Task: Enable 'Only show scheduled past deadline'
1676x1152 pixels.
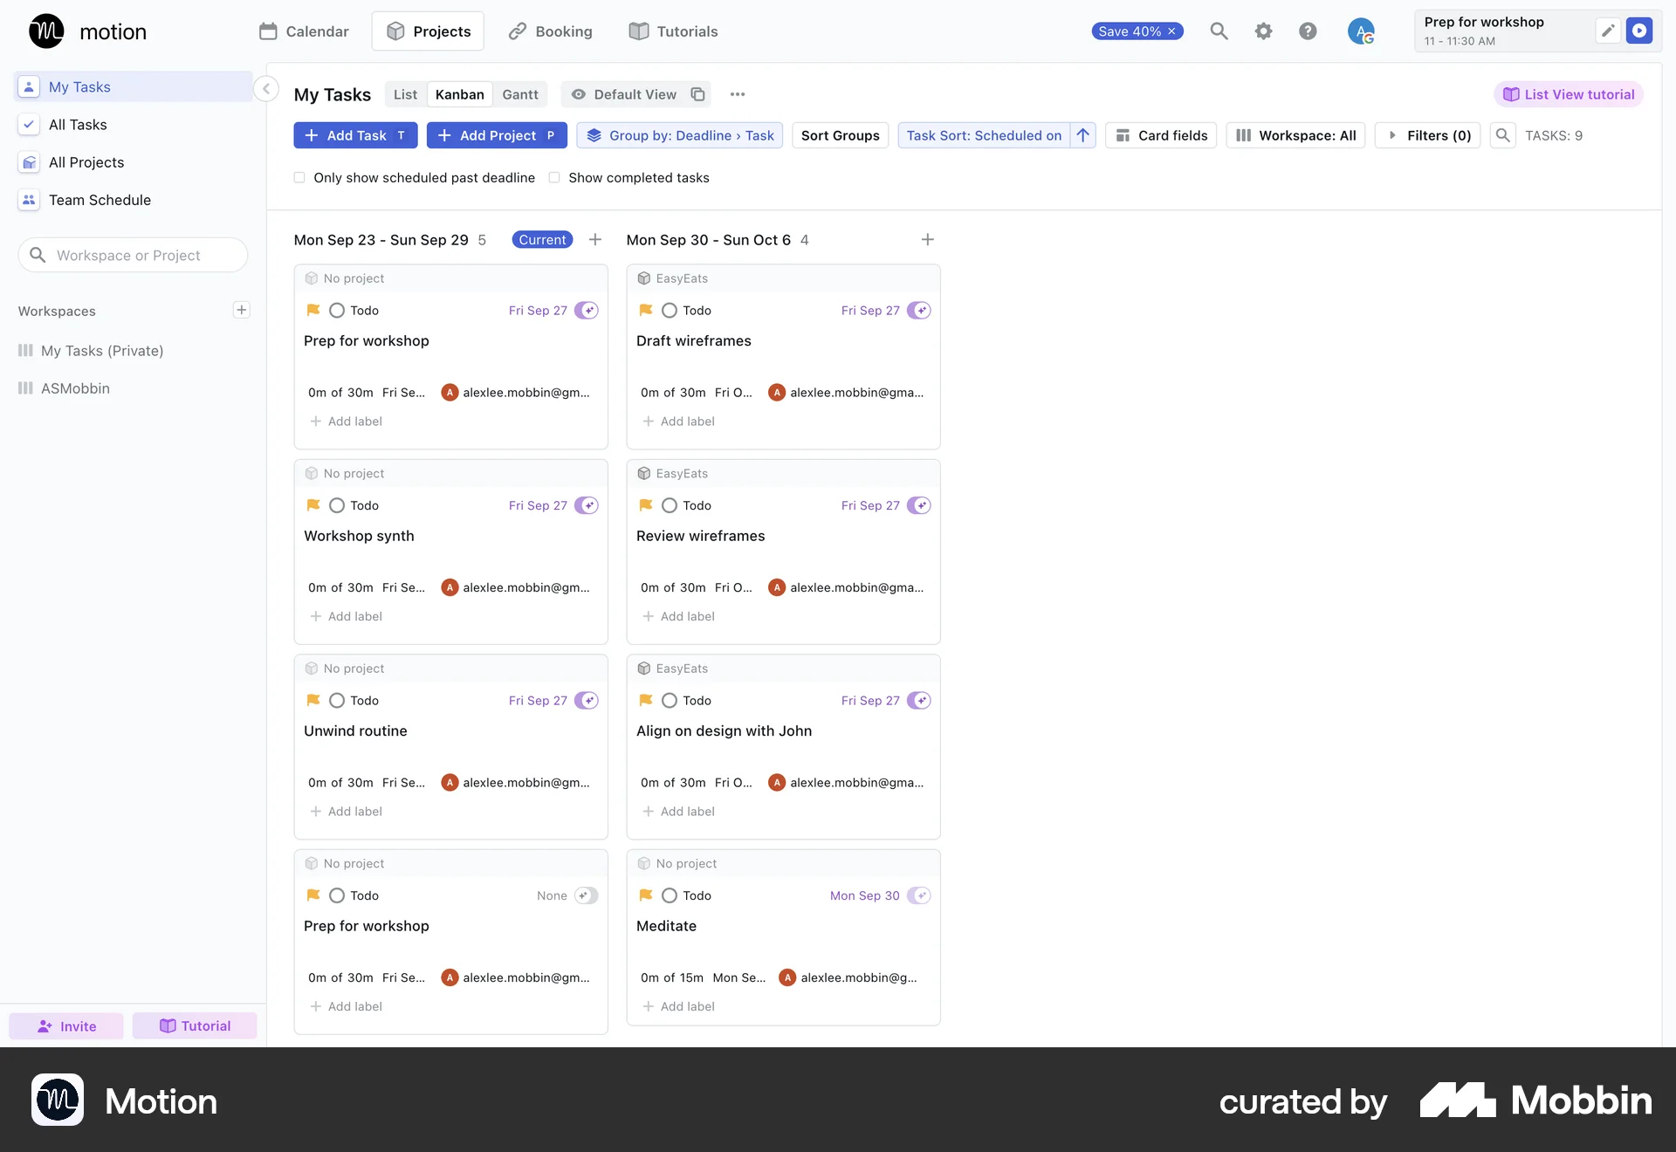Action: point(299,177)
